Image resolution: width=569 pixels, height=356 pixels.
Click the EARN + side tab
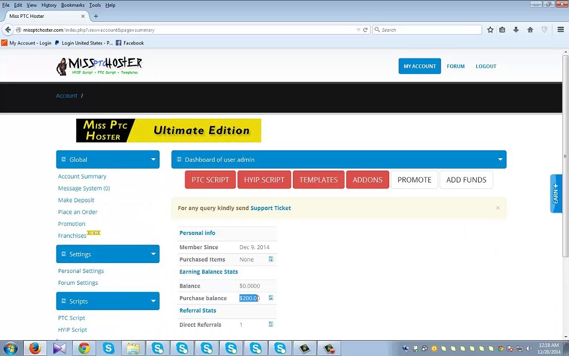[x=556, y=194]
